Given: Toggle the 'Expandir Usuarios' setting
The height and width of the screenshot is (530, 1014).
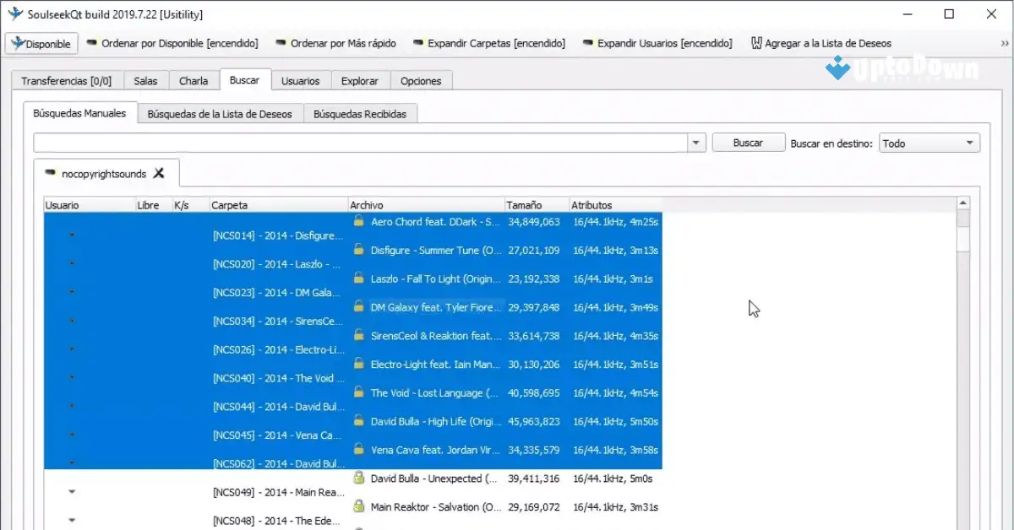Looking at the screenshot, I should (657, 43).
